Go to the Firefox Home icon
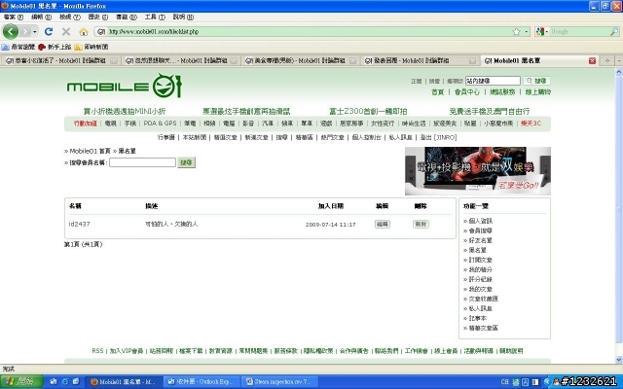 84,31
